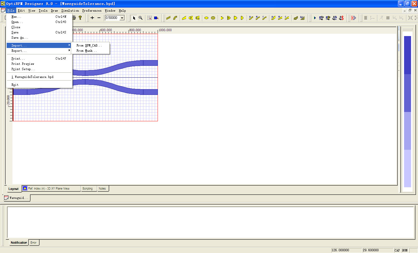Click the blue rectangle region tool

point(156,18)
